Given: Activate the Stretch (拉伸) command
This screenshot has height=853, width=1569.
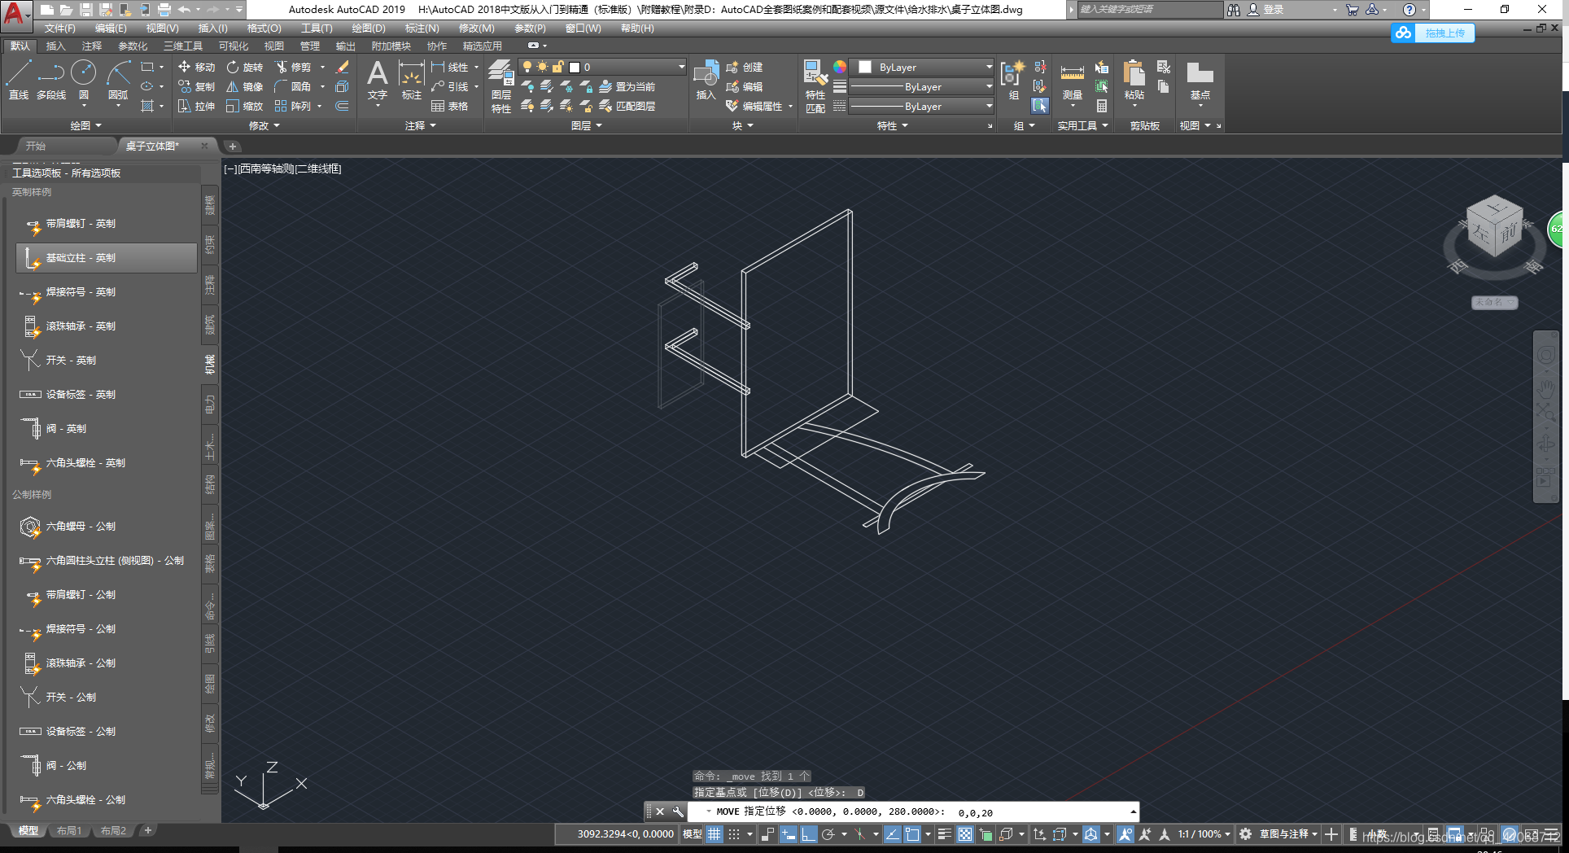Looking at the screenshot, I should click(196, 106).
